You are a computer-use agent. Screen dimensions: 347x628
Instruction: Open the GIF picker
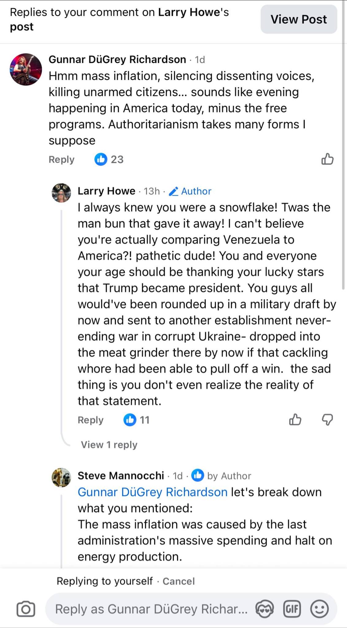292,609
